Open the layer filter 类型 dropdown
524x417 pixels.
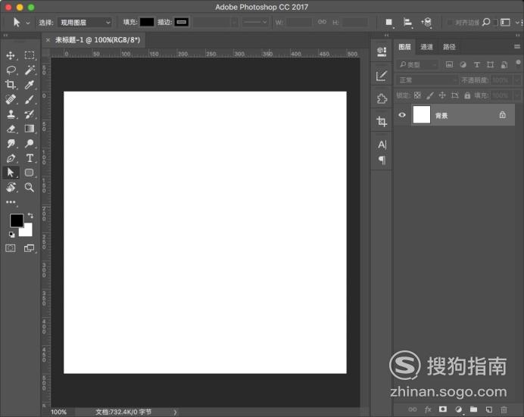(418, 64)
